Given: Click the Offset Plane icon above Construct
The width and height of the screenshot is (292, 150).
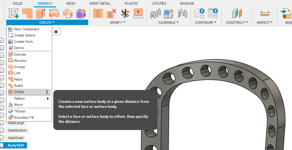Looking at the screenshot, I should point(237,13).
